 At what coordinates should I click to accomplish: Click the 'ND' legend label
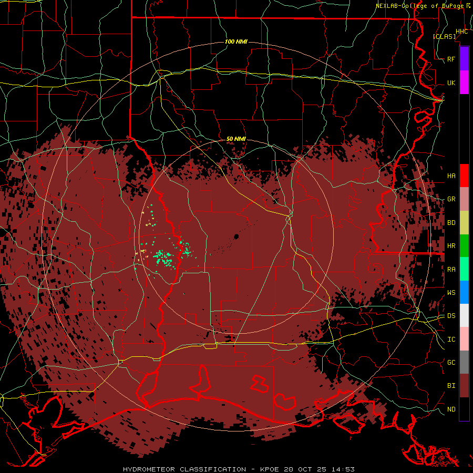451,409
